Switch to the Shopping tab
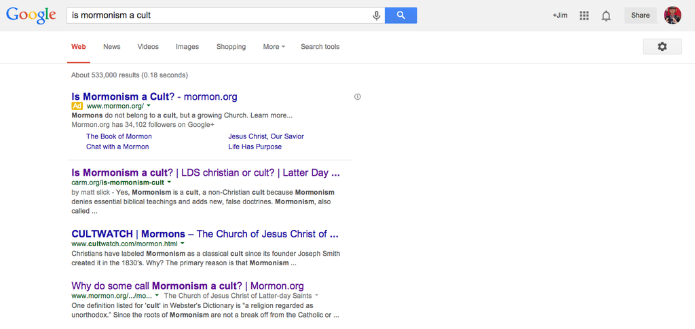 pyautogui.click(x=231, y=47)
